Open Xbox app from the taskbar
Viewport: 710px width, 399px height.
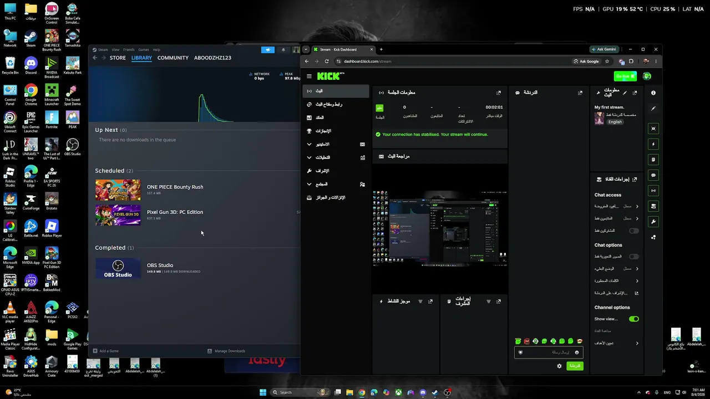pos(399,392)
